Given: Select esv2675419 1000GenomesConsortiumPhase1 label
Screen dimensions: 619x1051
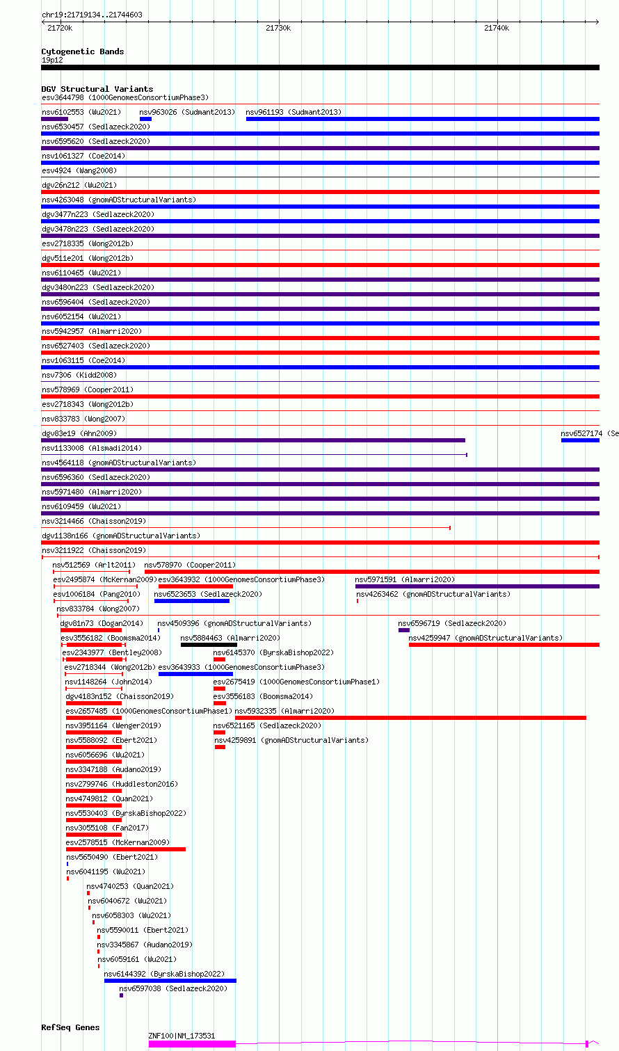Looking at the screenshot, I should pyautogui.click(x=296, y=682).
